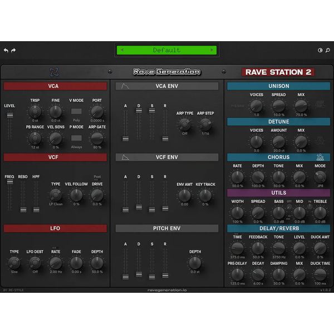The width and height of the screenshot is (334, 334).
Task: Click the magnifier zoom icon
Action: point(327,50)
